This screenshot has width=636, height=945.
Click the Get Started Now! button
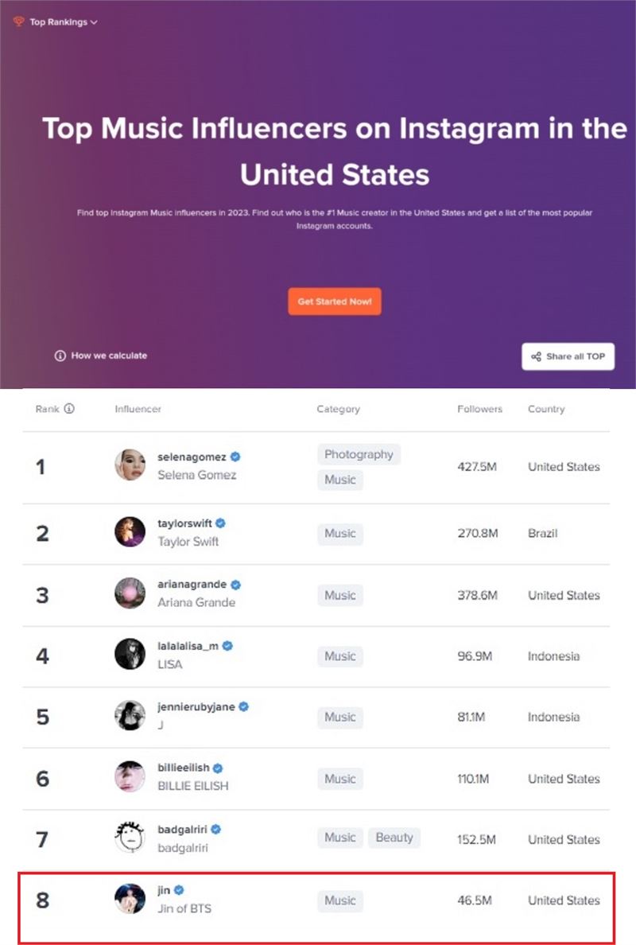pos(334,301)
